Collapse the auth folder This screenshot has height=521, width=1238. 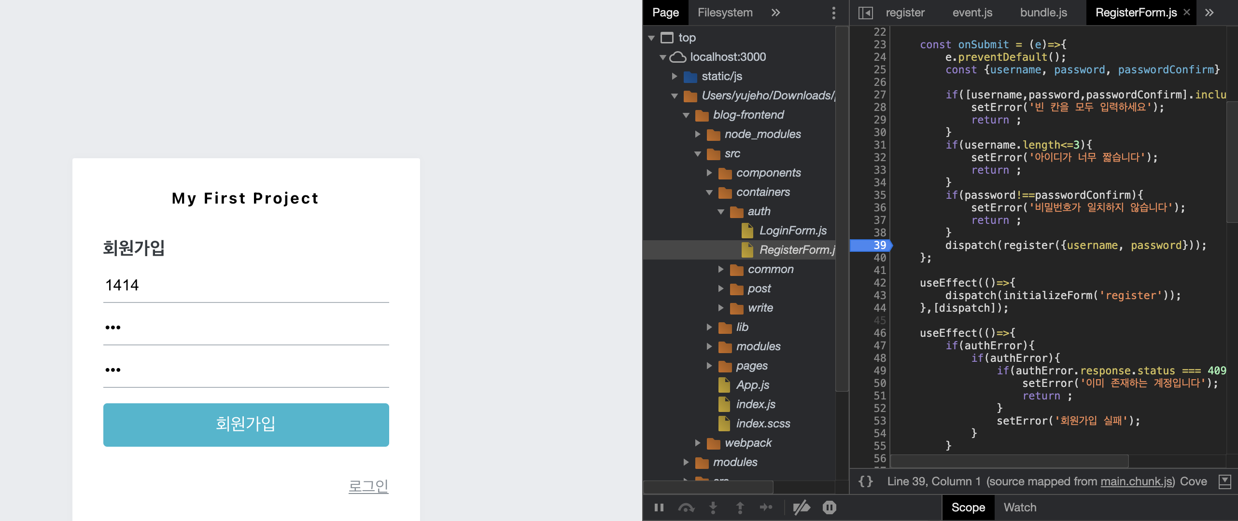click(721, 211)
